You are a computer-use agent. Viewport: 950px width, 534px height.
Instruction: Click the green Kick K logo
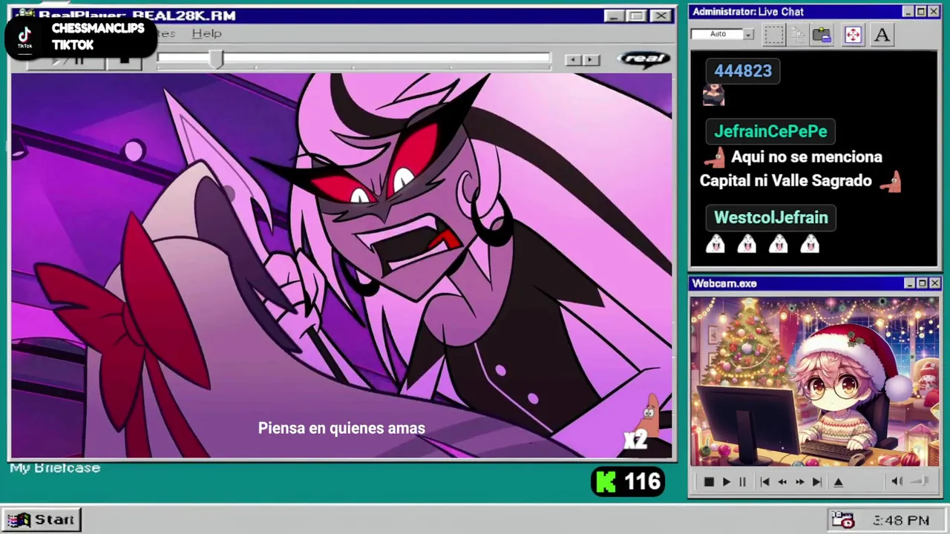point(606,482)
